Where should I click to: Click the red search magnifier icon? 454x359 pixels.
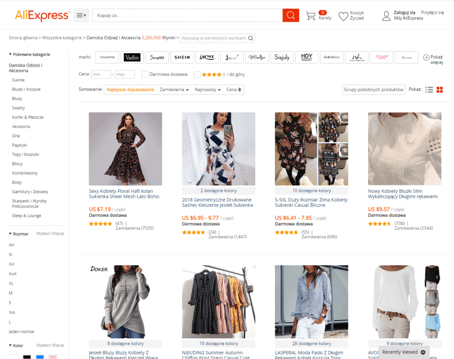290,15
